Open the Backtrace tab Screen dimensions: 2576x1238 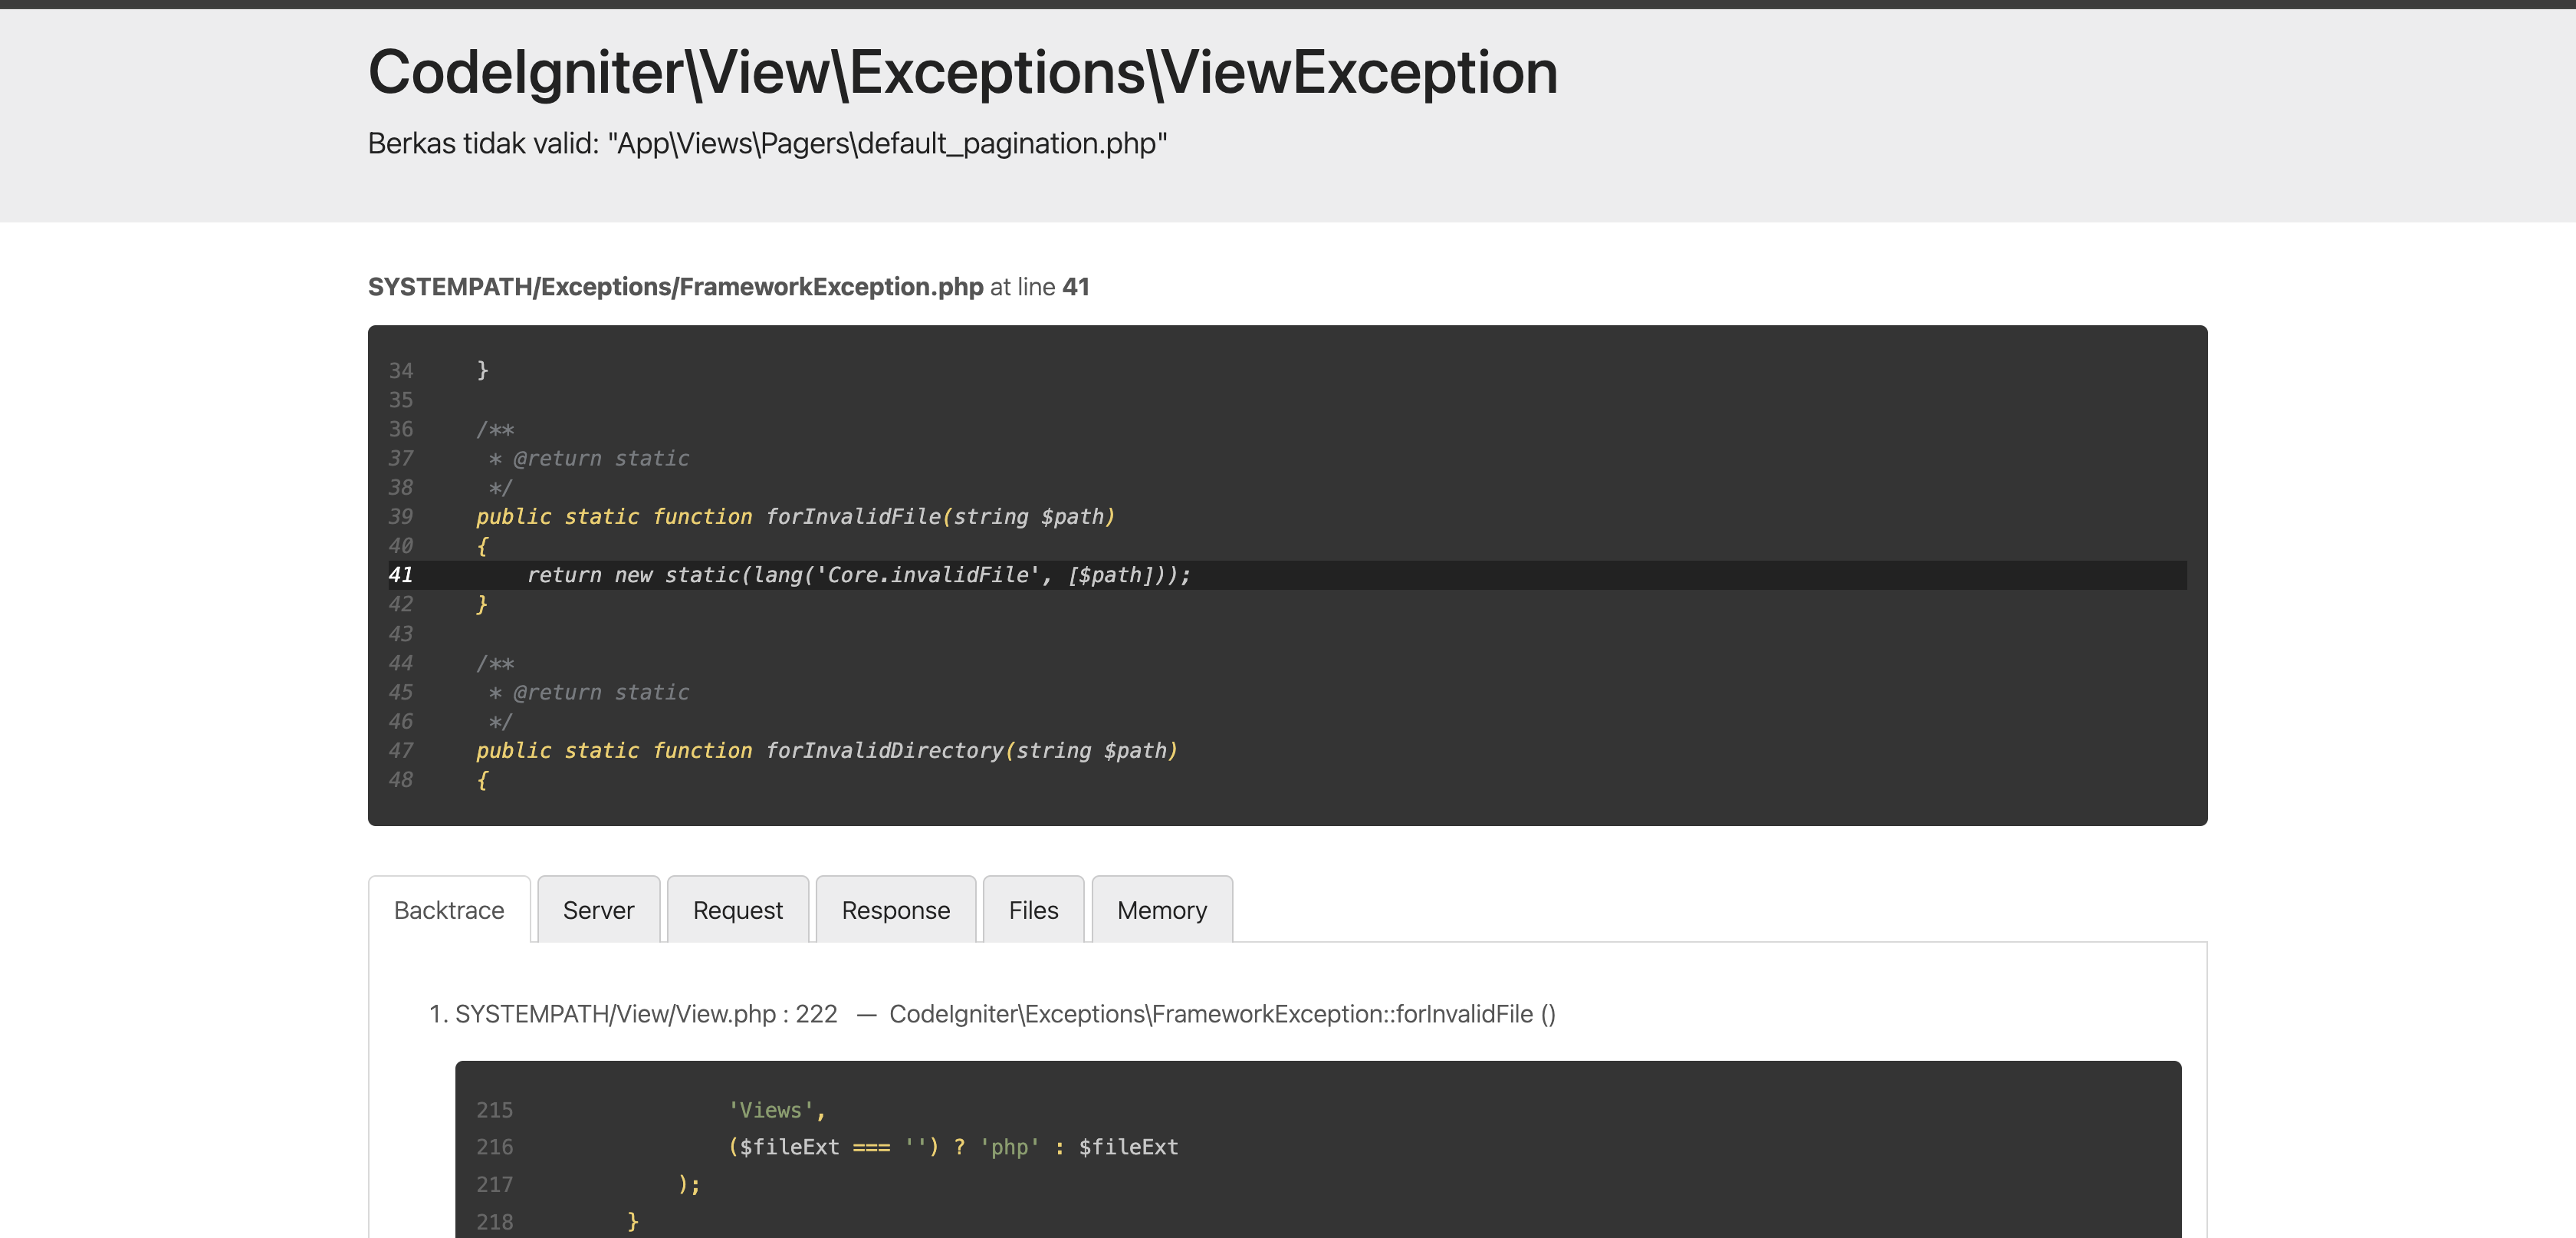tap(448, 910)
